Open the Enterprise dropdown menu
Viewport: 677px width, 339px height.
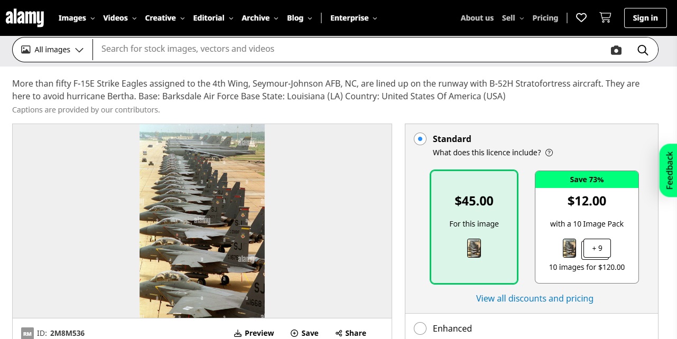click(x=354, y=18)
